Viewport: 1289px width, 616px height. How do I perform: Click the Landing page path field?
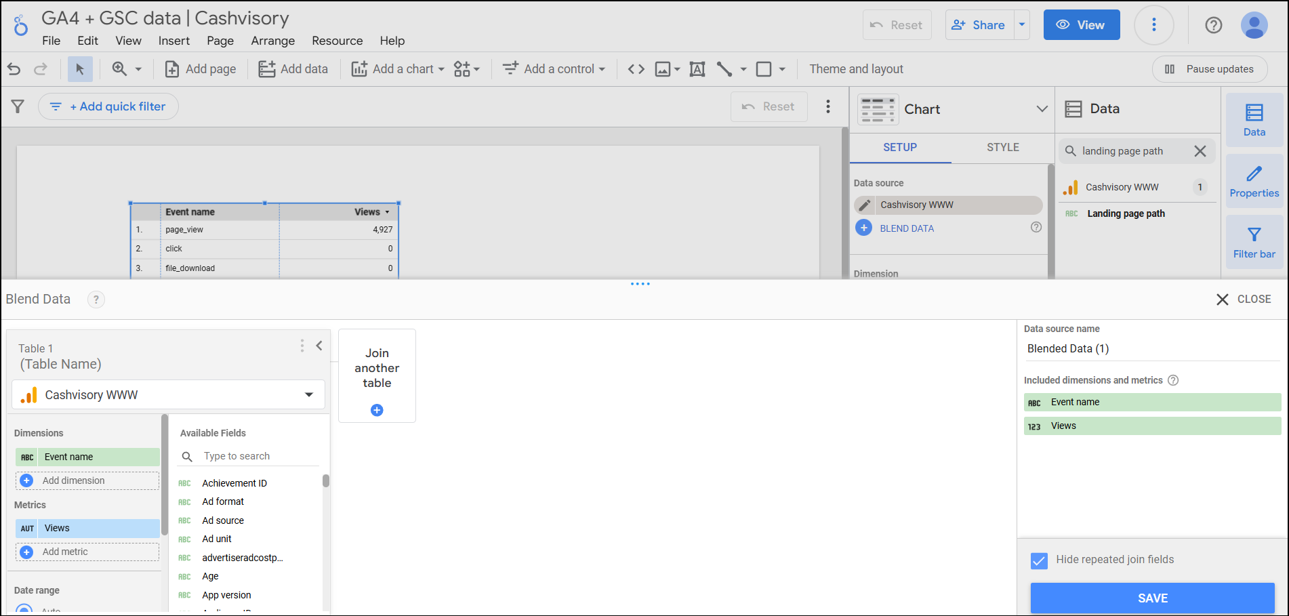1126,213
